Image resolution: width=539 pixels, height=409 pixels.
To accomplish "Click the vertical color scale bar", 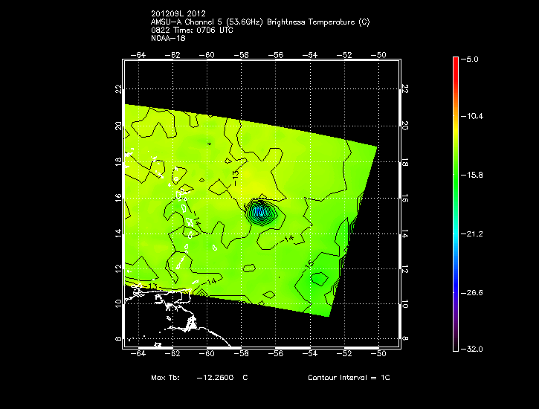I will pyautogui.click(x=455, y=202).
